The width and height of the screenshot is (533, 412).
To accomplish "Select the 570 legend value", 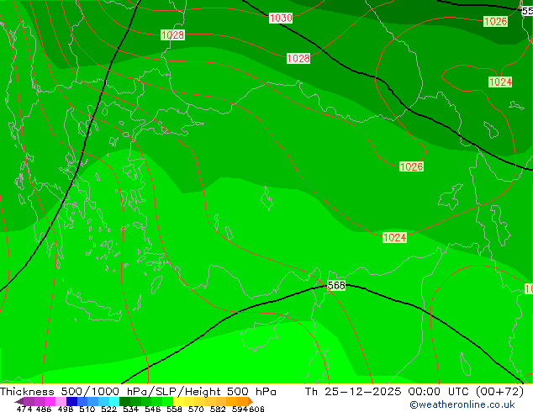I will tap(196, 409).
